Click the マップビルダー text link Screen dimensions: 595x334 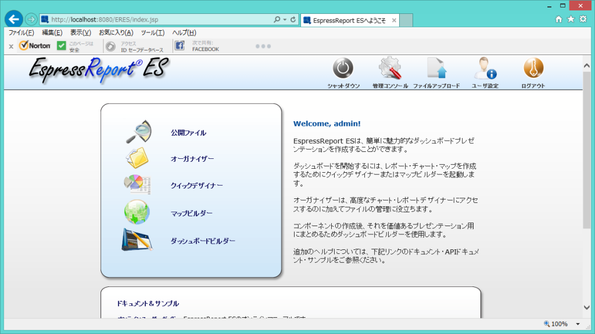click(x=191, y=213)
